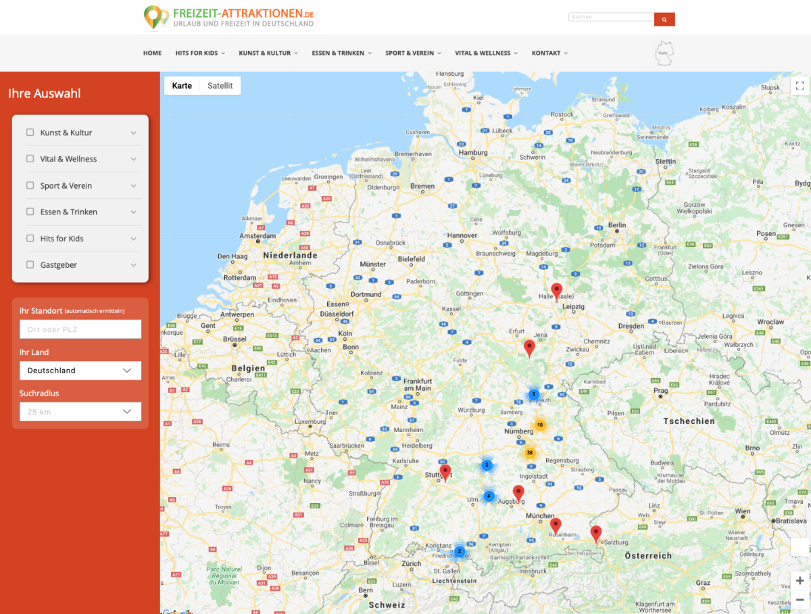Open the VITAL & WELLNESS navigation item
The height and width of the screenshot is (614, 811).
(x=487, y=53)
